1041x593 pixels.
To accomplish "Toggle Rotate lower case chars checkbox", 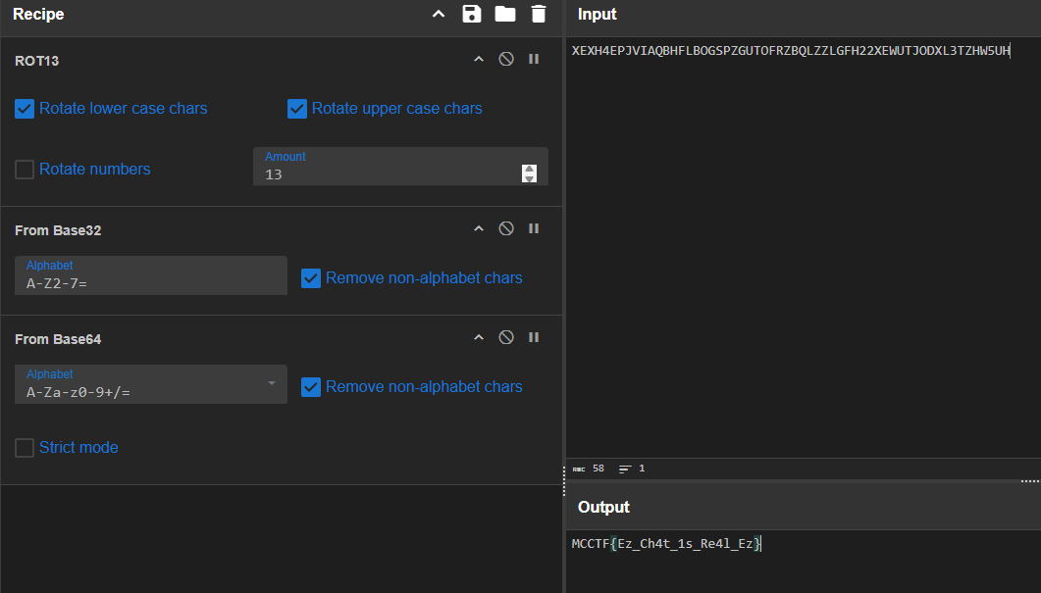I will (x=25, y=109).
